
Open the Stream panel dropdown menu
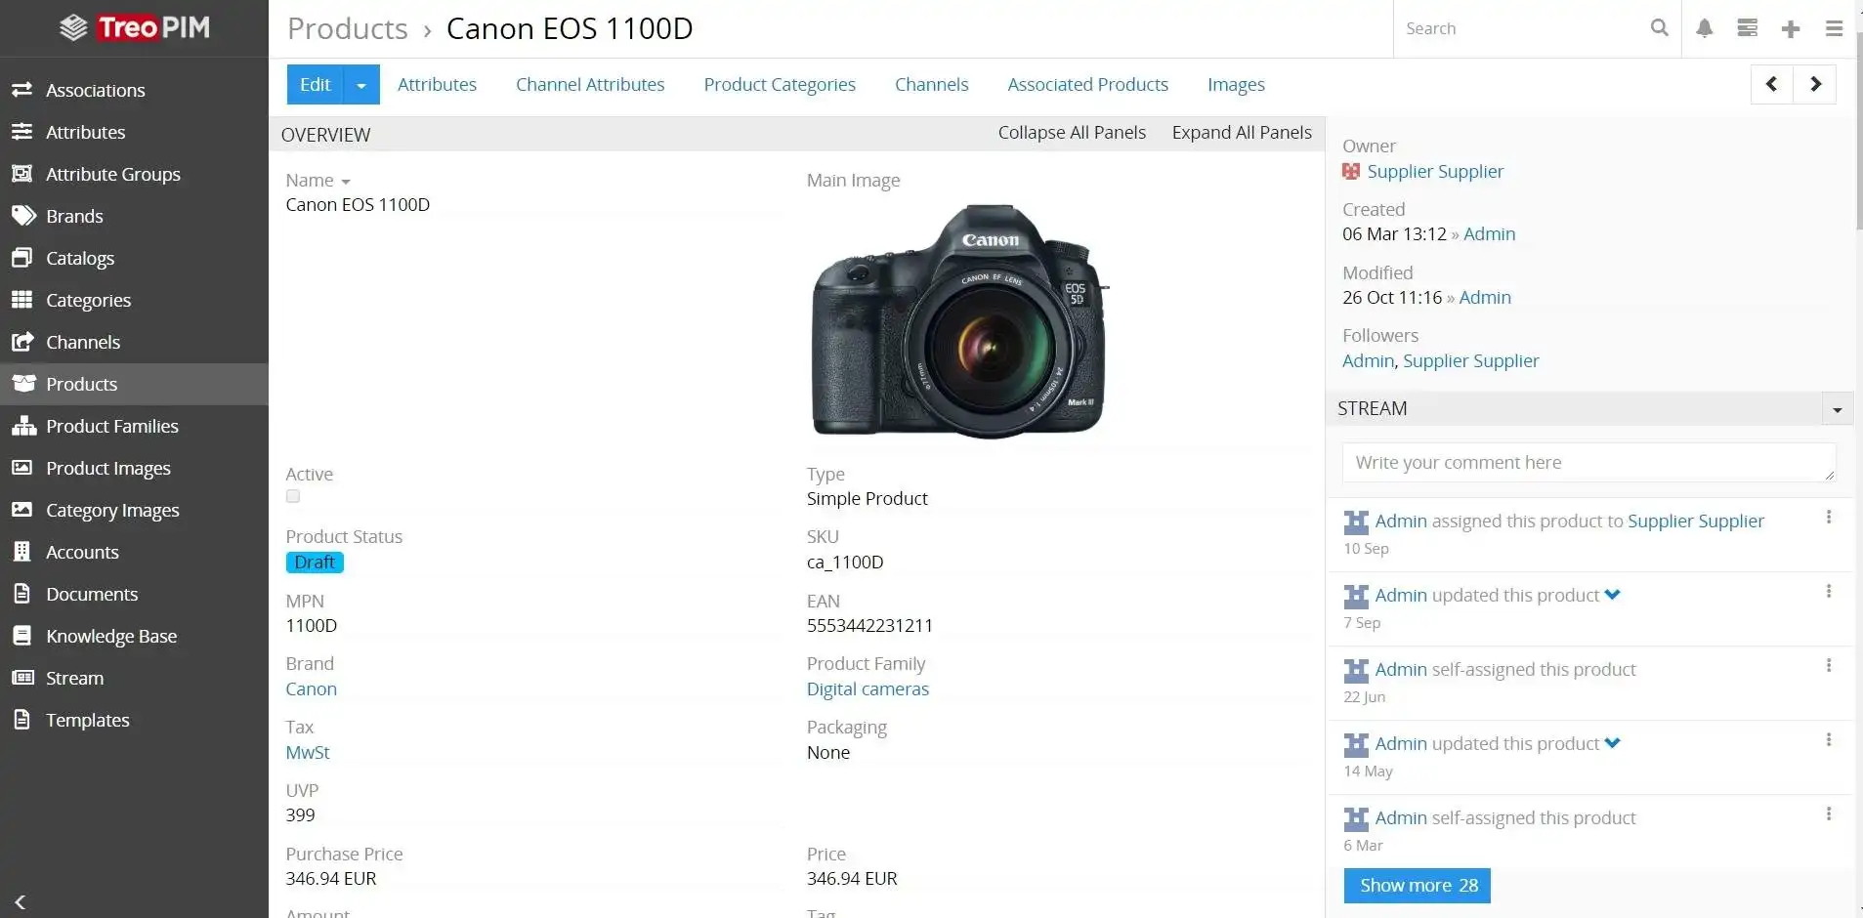[1838, 409]
